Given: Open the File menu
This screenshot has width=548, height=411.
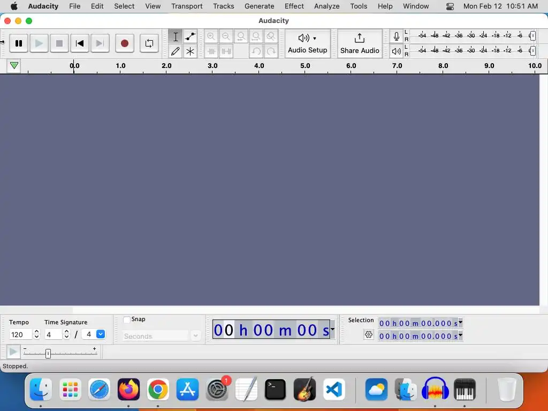Looking at the screenshot, I should [x=74, y=6].
